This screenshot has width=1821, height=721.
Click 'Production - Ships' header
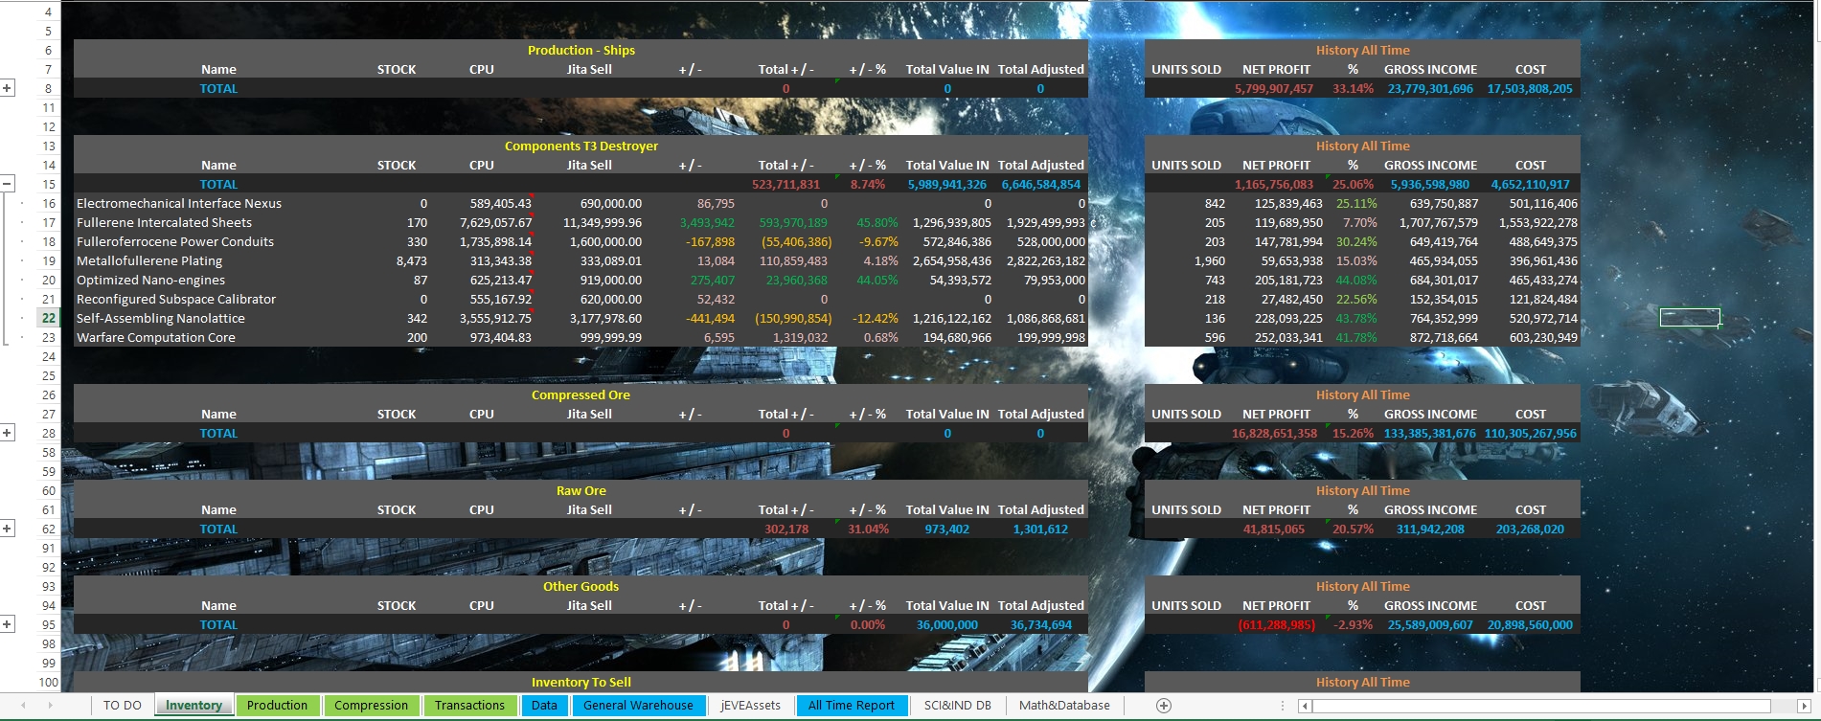click(x=581, y=50)
